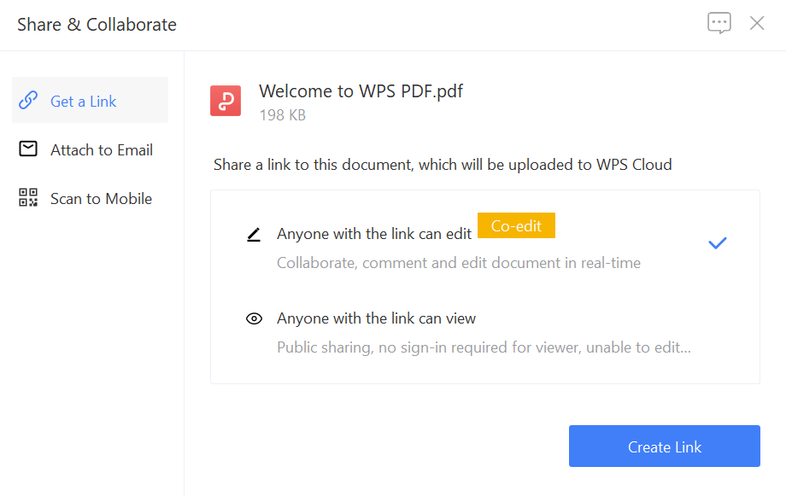
Task: Switch to the Get a Link tab
Action: coord(91,100)
